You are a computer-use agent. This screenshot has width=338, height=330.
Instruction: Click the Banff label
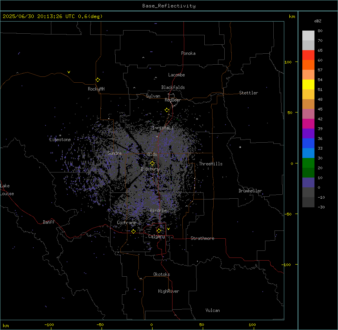pos(49,222)
